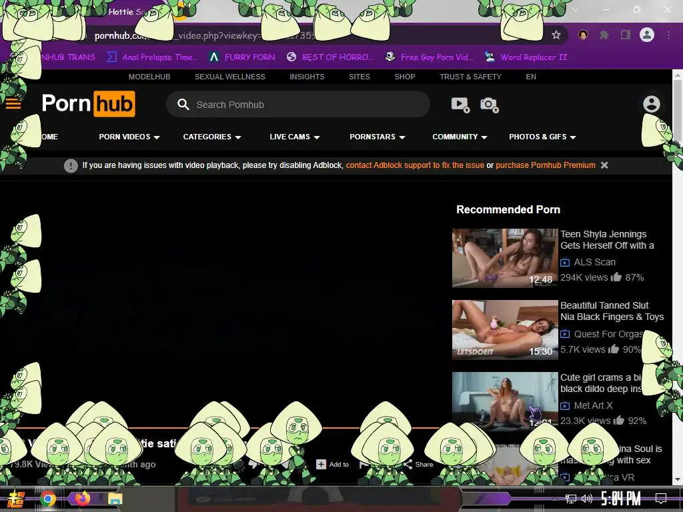This screenshot has height=512, width=683.
Task: Open the Shop top link
Action: tap(405, 77)
